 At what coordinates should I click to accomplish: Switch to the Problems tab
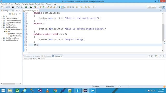tap(27, 56)
